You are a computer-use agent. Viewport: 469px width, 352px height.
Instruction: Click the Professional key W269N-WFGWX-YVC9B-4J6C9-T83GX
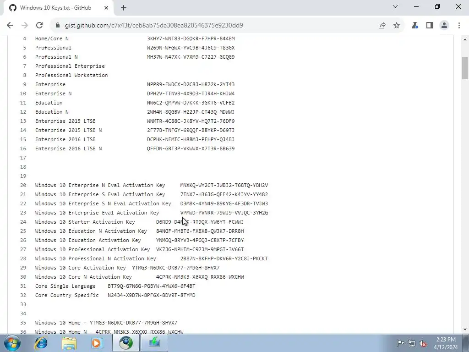pos(191,48)
